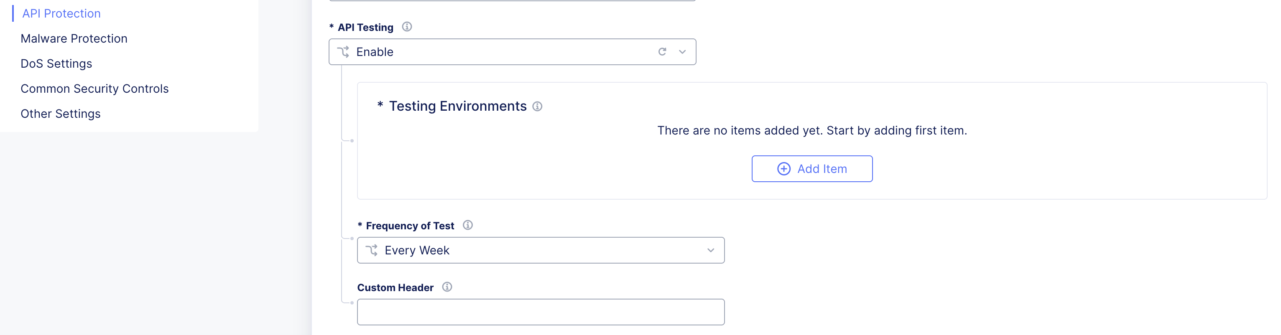Open the Enable selection combo box
The image size is (1281, 335).
click(497, 52)
